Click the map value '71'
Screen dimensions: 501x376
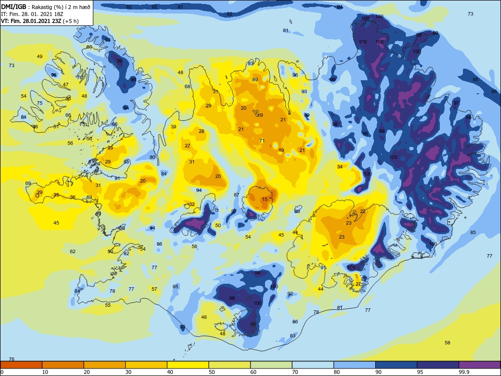[x=262, y=140]
